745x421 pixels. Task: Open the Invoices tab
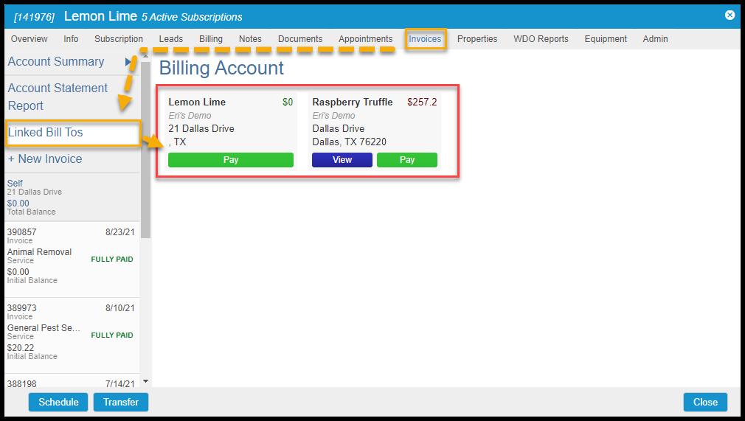425,39
